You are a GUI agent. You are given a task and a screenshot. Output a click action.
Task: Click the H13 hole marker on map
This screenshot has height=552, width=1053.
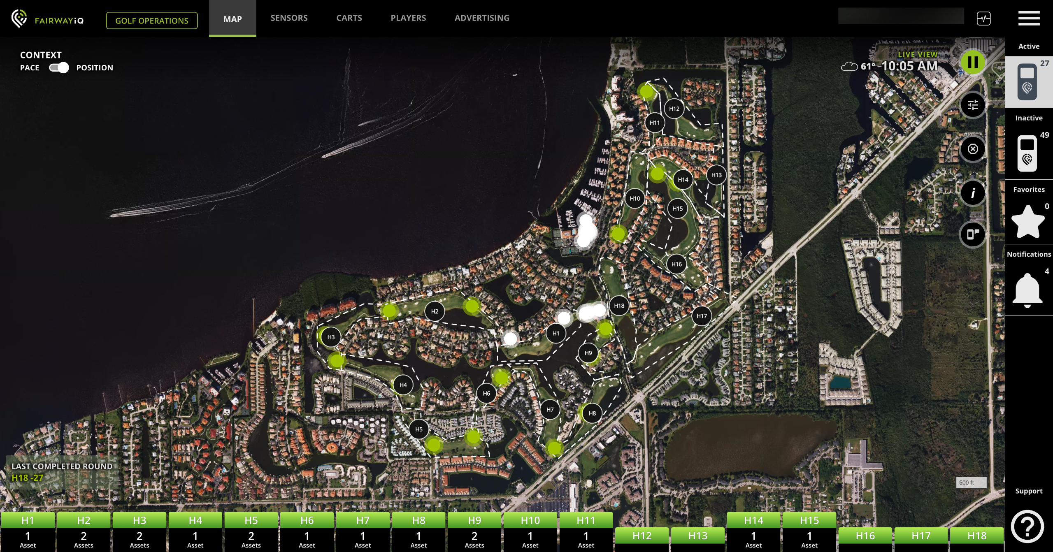click(716, 175)
